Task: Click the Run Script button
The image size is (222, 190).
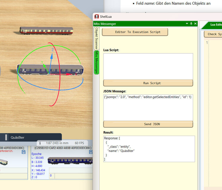Action: coord(148,83)
